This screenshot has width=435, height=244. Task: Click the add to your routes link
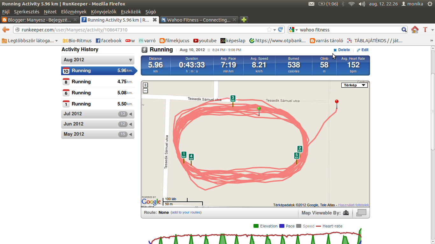click(186, 212)
